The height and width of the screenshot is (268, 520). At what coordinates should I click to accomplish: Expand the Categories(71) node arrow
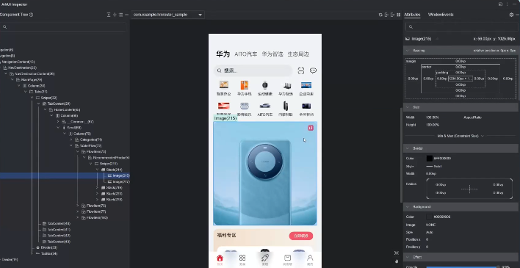coord(71,140)
